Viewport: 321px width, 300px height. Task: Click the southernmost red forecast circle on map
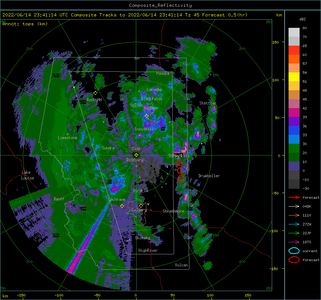[x=181, y=178]
